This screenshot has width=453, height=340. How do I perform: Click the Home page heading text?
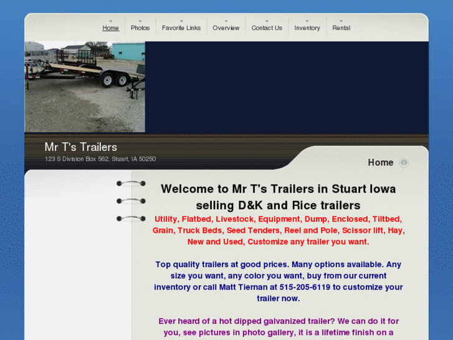pos(381,163)
